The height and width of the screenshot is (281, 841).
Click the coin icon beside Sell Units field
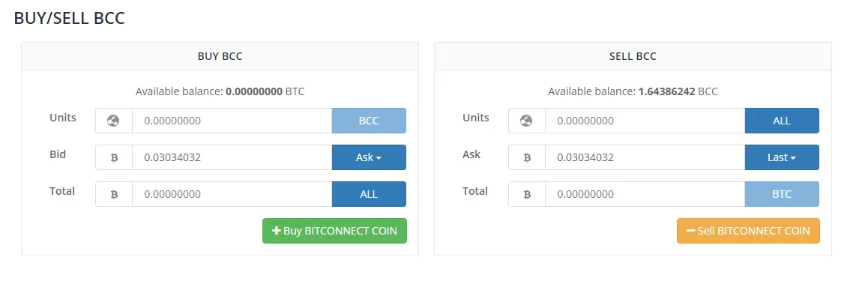pos(526,121)
